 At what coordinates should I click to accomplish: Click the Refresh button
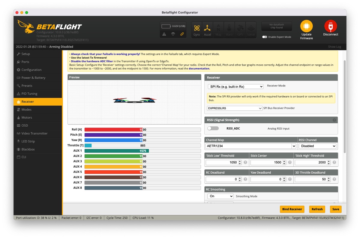(x=317, y=209)
